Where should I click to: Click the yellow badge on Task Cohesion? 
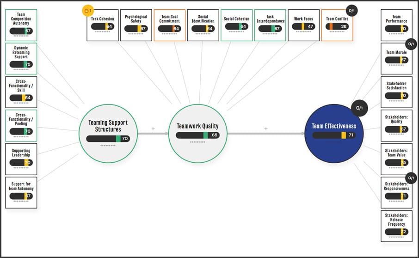click(88, 10)
